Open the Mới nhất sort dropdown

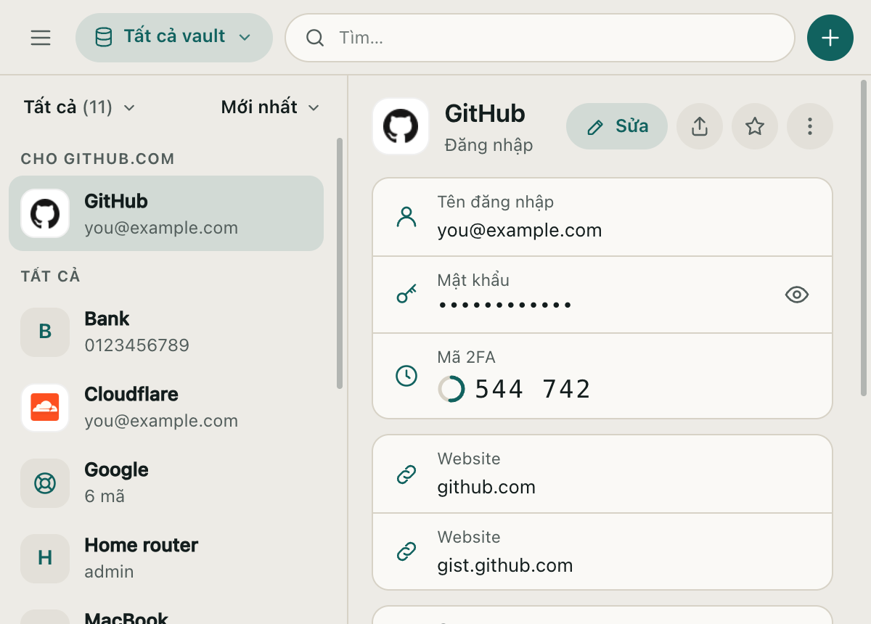tap(271, 107)
